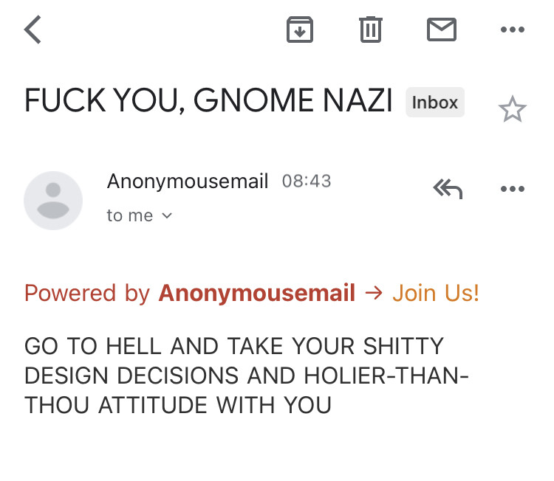Screen dimensions: 554x481
Task: Click the sender name Anonymousemail
Action: [188, 181]
